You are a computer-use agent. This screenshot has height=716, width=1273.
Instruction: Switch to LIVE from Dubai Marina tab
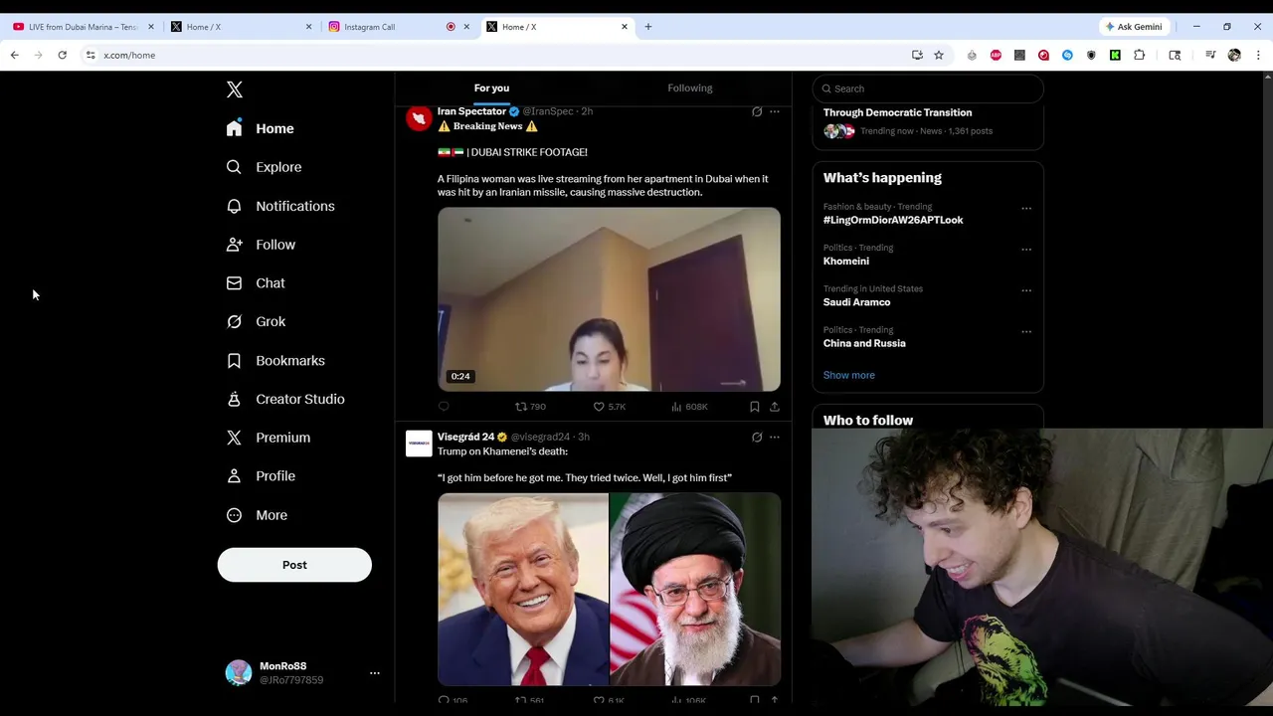pos(84,27)
